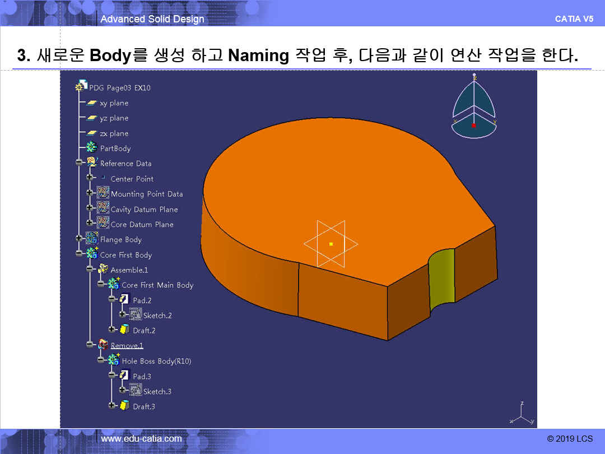Click the PDG Page03 EX10 root part icon
605x454 pixels.
click(x=81, y=87)
